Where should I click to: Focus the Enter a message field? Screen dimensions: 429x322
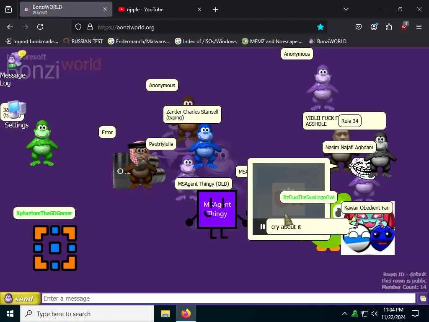point(228,299)
